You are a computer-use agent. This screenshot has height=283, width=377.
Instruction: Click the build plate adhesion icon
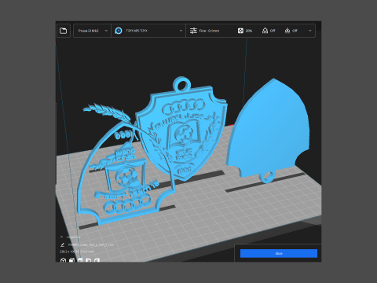(287, 31)
